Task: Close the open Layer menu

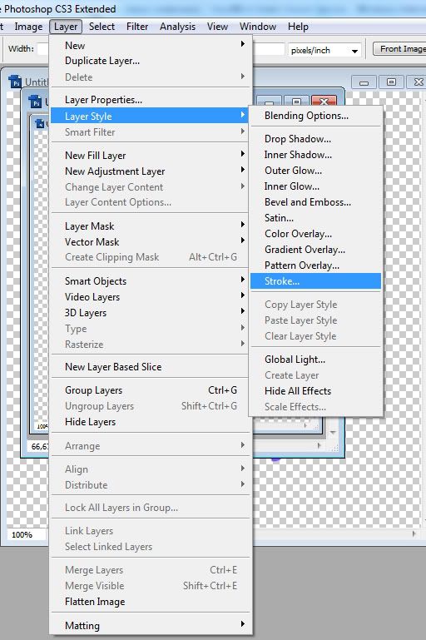Action: tap(66, 27)
